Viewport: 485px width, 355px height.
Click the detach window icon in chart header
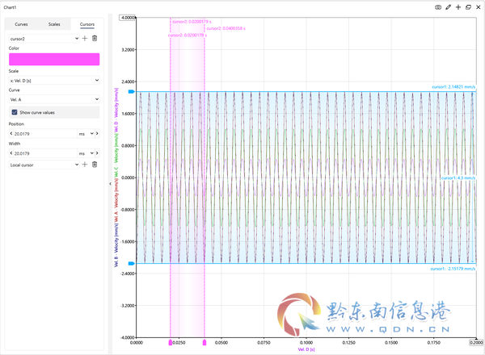click(x=468, y=7)
